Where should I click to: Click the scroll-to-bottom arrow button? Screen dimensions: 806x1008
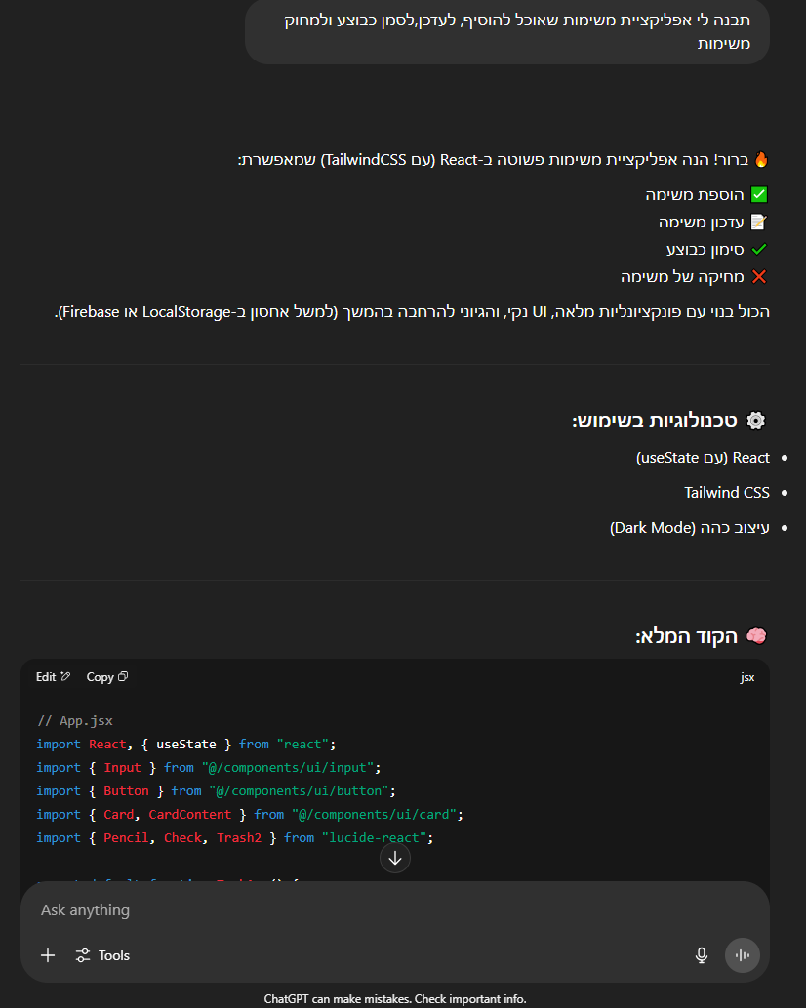(395, 859)
